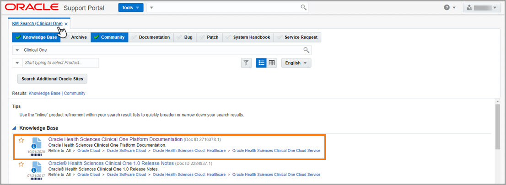Favorite the 1.0 Release Notes star

(x=21, y=164)
